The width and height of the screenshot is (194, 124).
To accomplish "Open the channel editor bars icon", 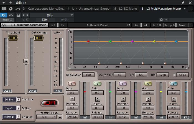I will [x=4, y=9].
